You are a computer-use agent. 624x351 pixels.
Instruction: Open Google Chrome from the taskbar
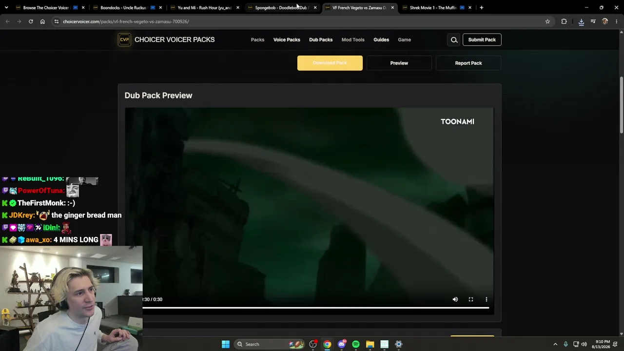[x=327, y=344]
